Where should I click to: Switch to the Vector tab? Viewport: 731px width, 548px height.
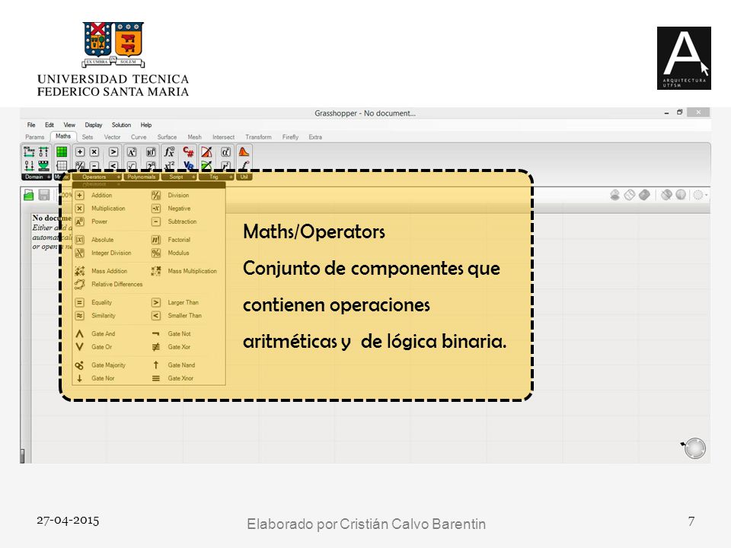click(x=113, y=137)
